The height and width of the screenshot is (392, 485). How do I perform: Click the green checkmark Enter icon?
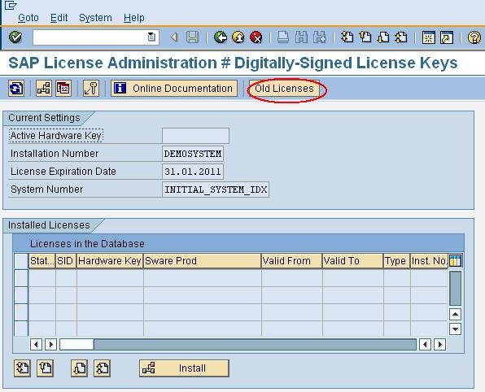[x=15, y=37]
